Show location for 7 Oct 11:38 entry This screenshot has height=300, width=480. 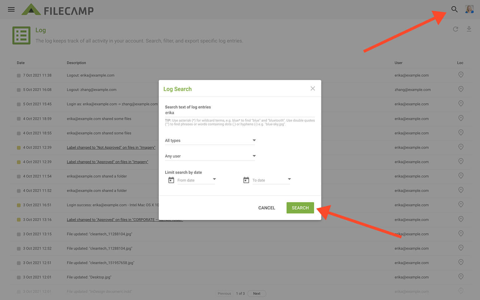click(461, 75)
